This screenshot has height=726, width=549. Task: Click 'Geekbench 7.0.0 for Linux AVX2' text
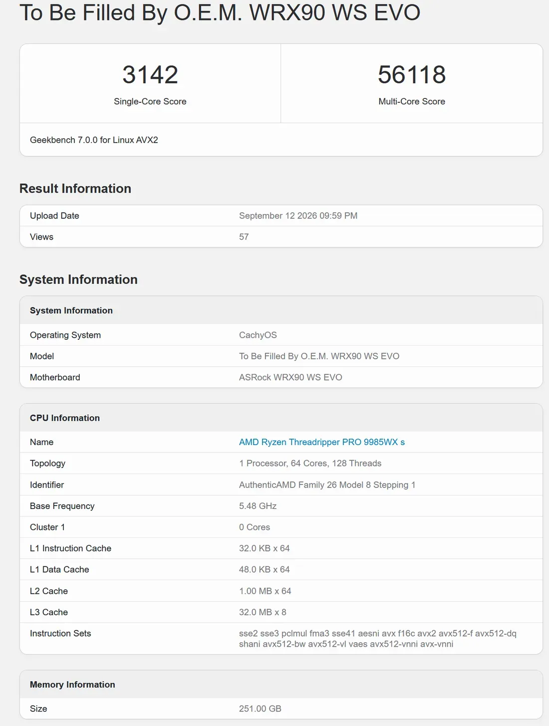(x=94, y=140)
